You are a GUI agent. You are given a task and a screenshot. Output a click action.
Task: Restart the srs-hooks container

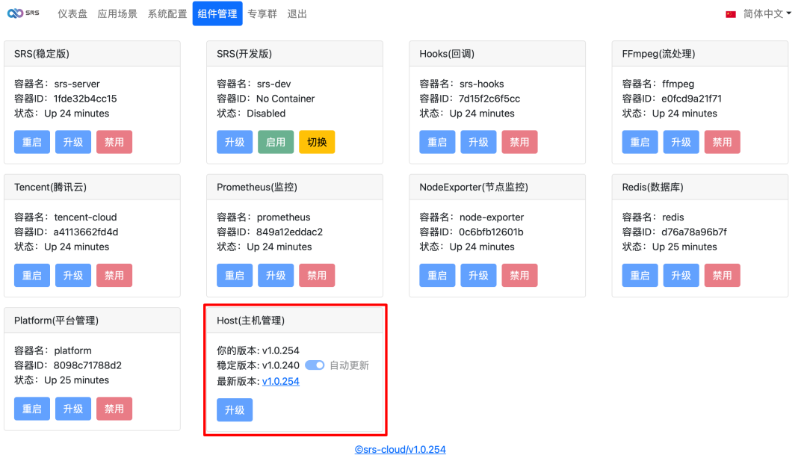(x=437, y=142)
